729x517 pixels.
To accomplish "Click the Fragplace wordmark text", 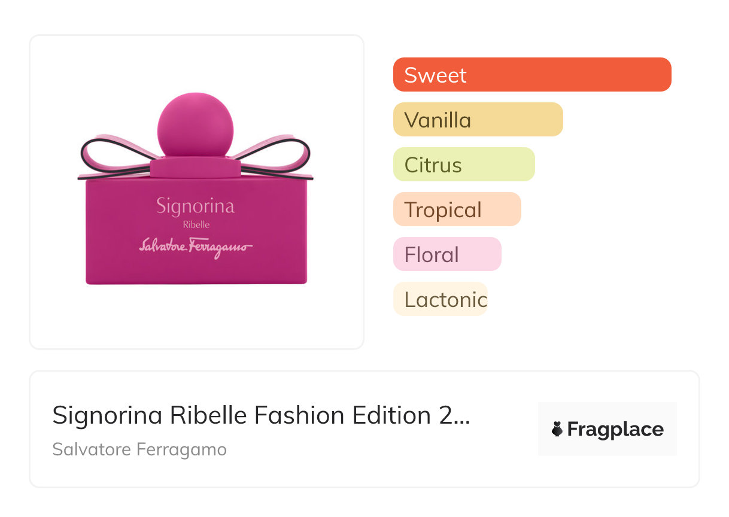I will pos(615,429).
